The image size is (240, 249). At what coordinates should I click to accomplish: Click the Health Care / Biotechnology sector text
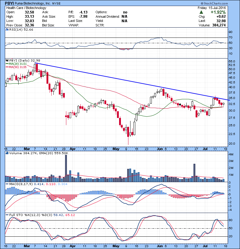26,8
